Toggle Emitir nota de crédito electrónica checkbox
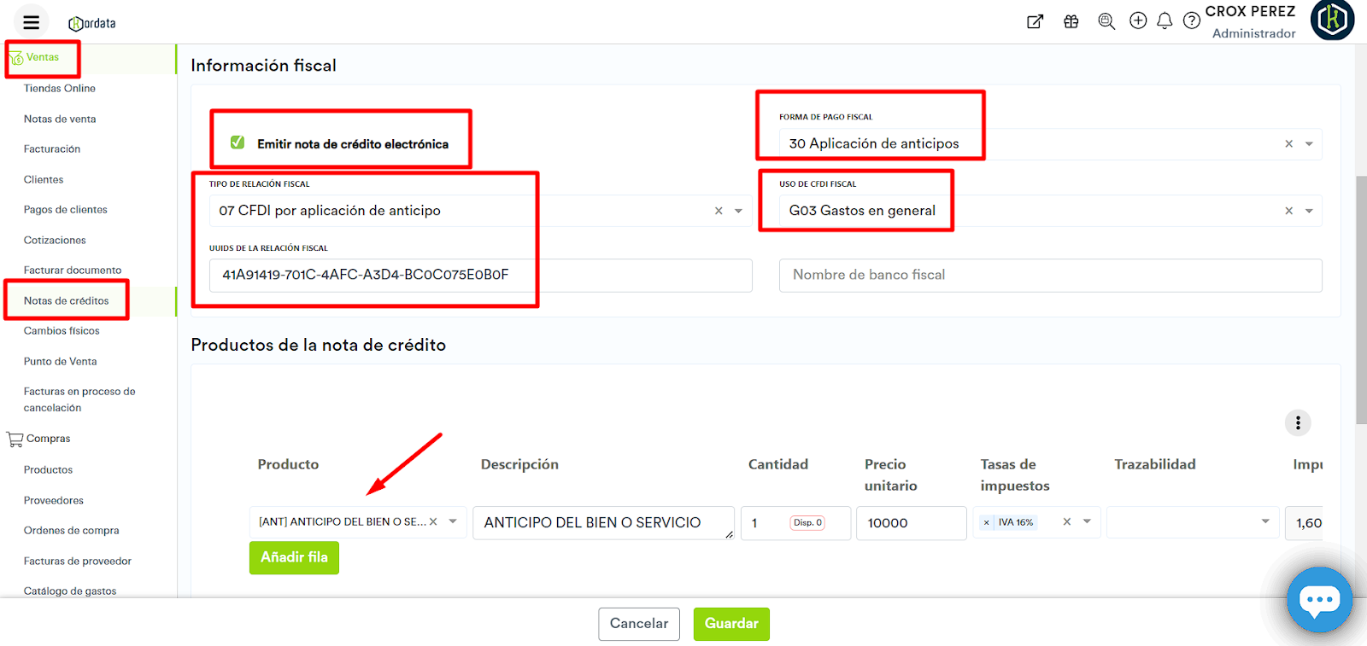This screenshot has width=1367, height=646. click(x=238, y=143)
